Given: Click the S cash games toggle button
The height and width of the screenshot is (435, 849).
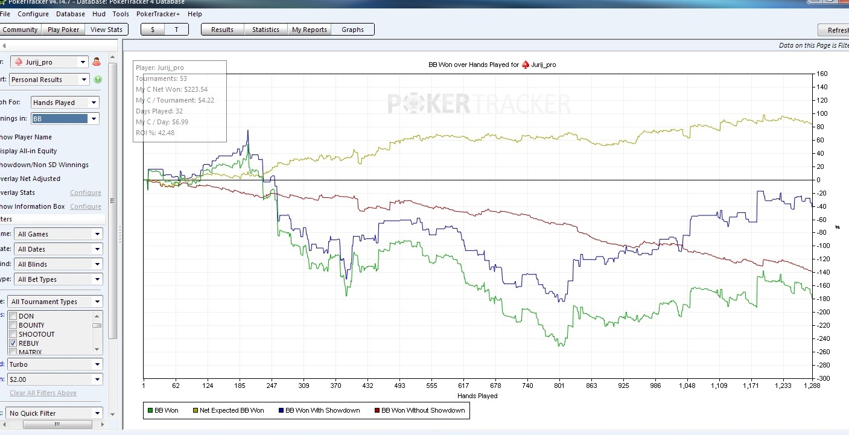Looking at the screenshot, I should pyautogui.click(x=153, y=30).
